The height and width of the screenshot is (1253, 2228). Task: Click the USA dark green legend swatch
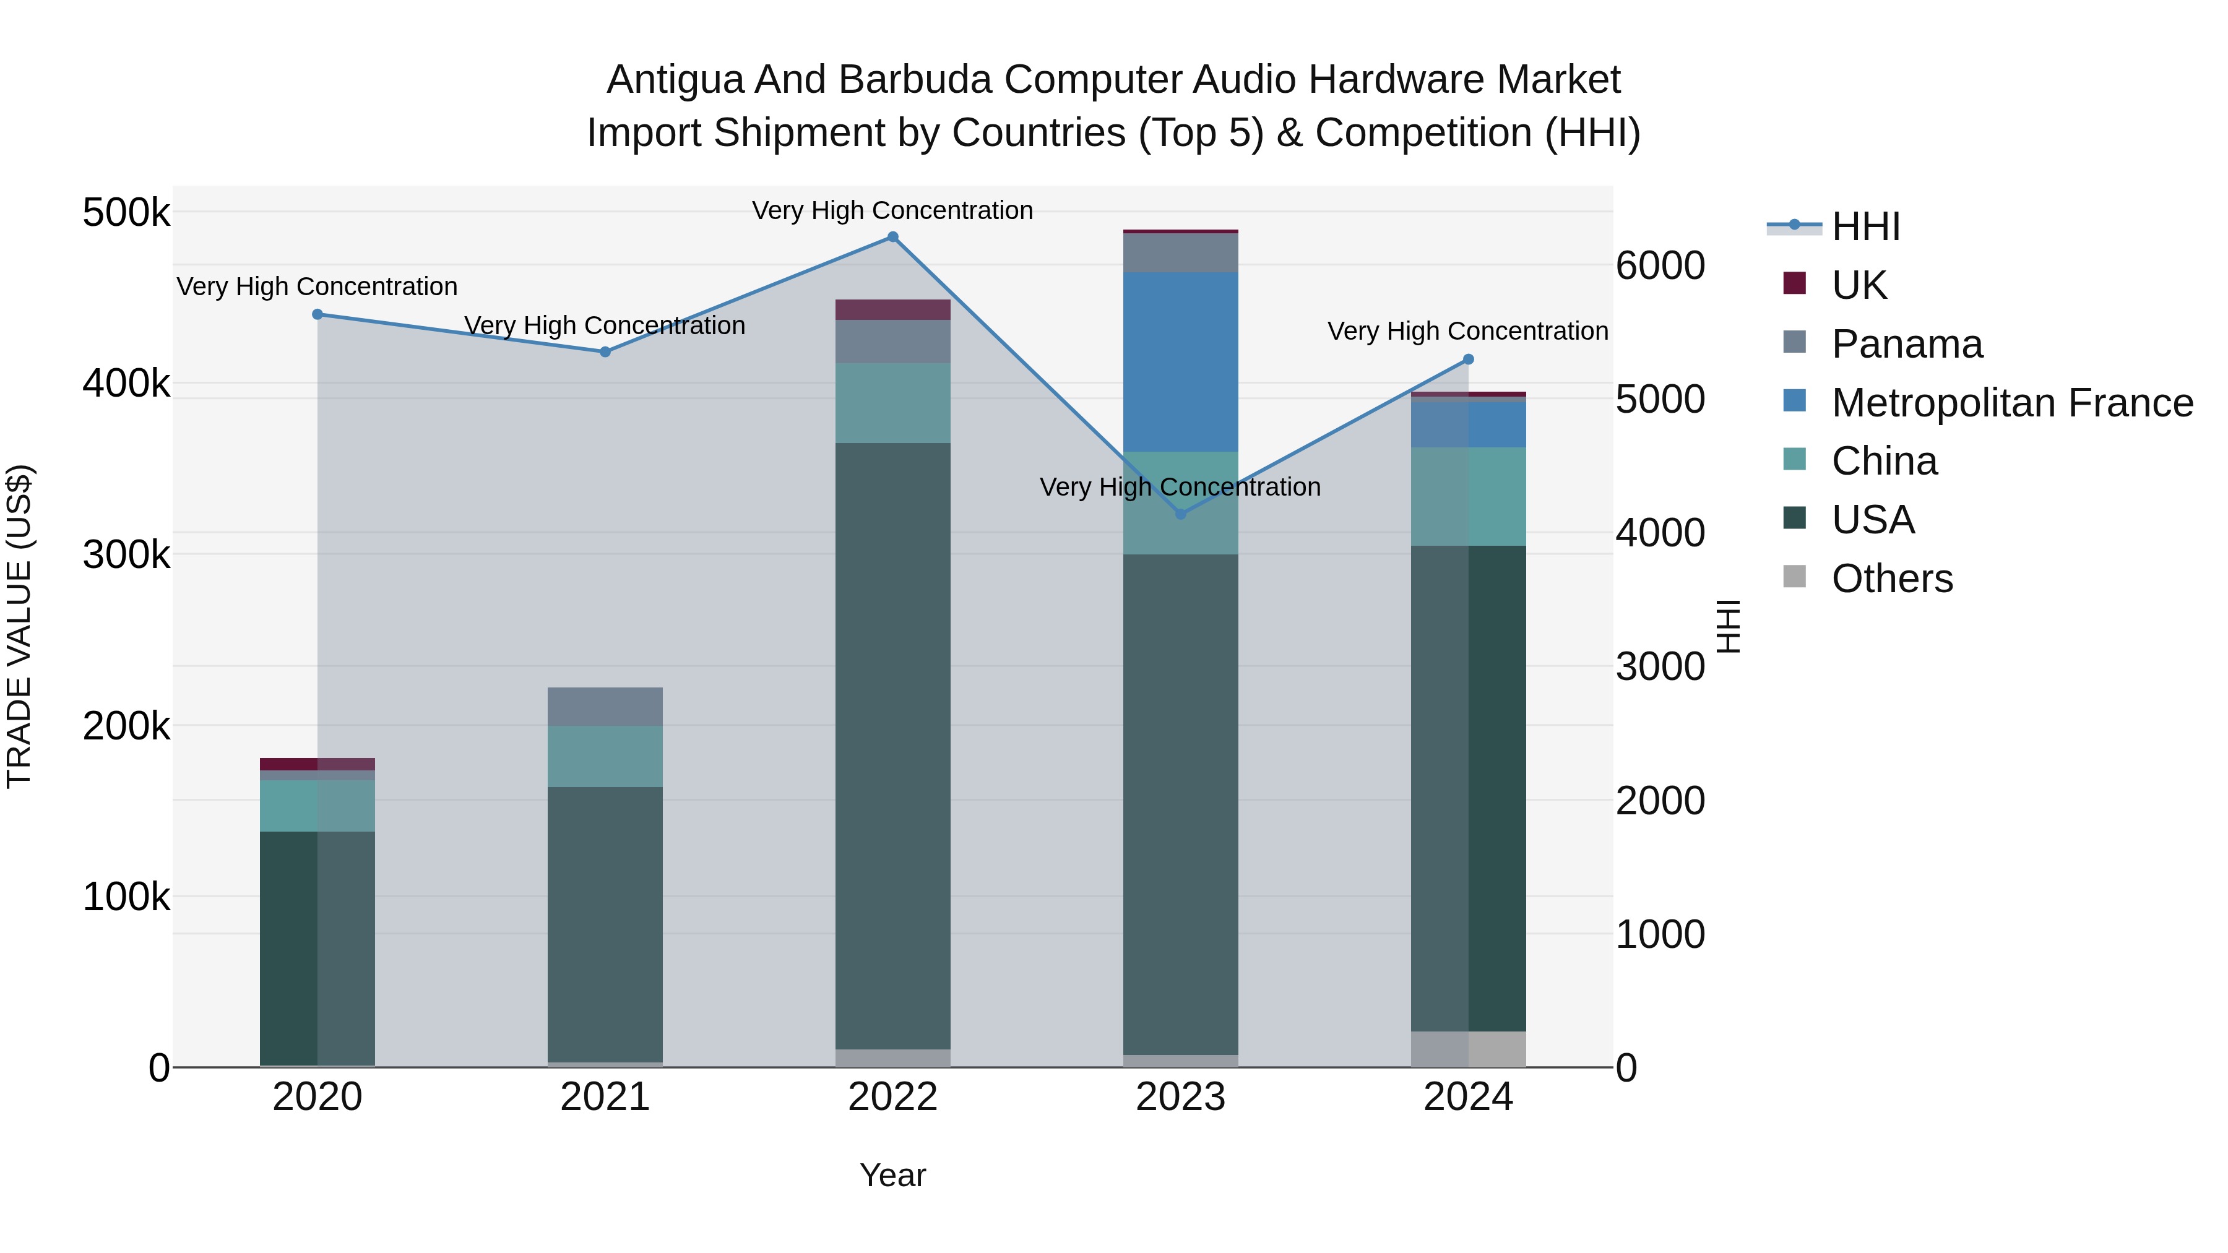(1795, 518)
